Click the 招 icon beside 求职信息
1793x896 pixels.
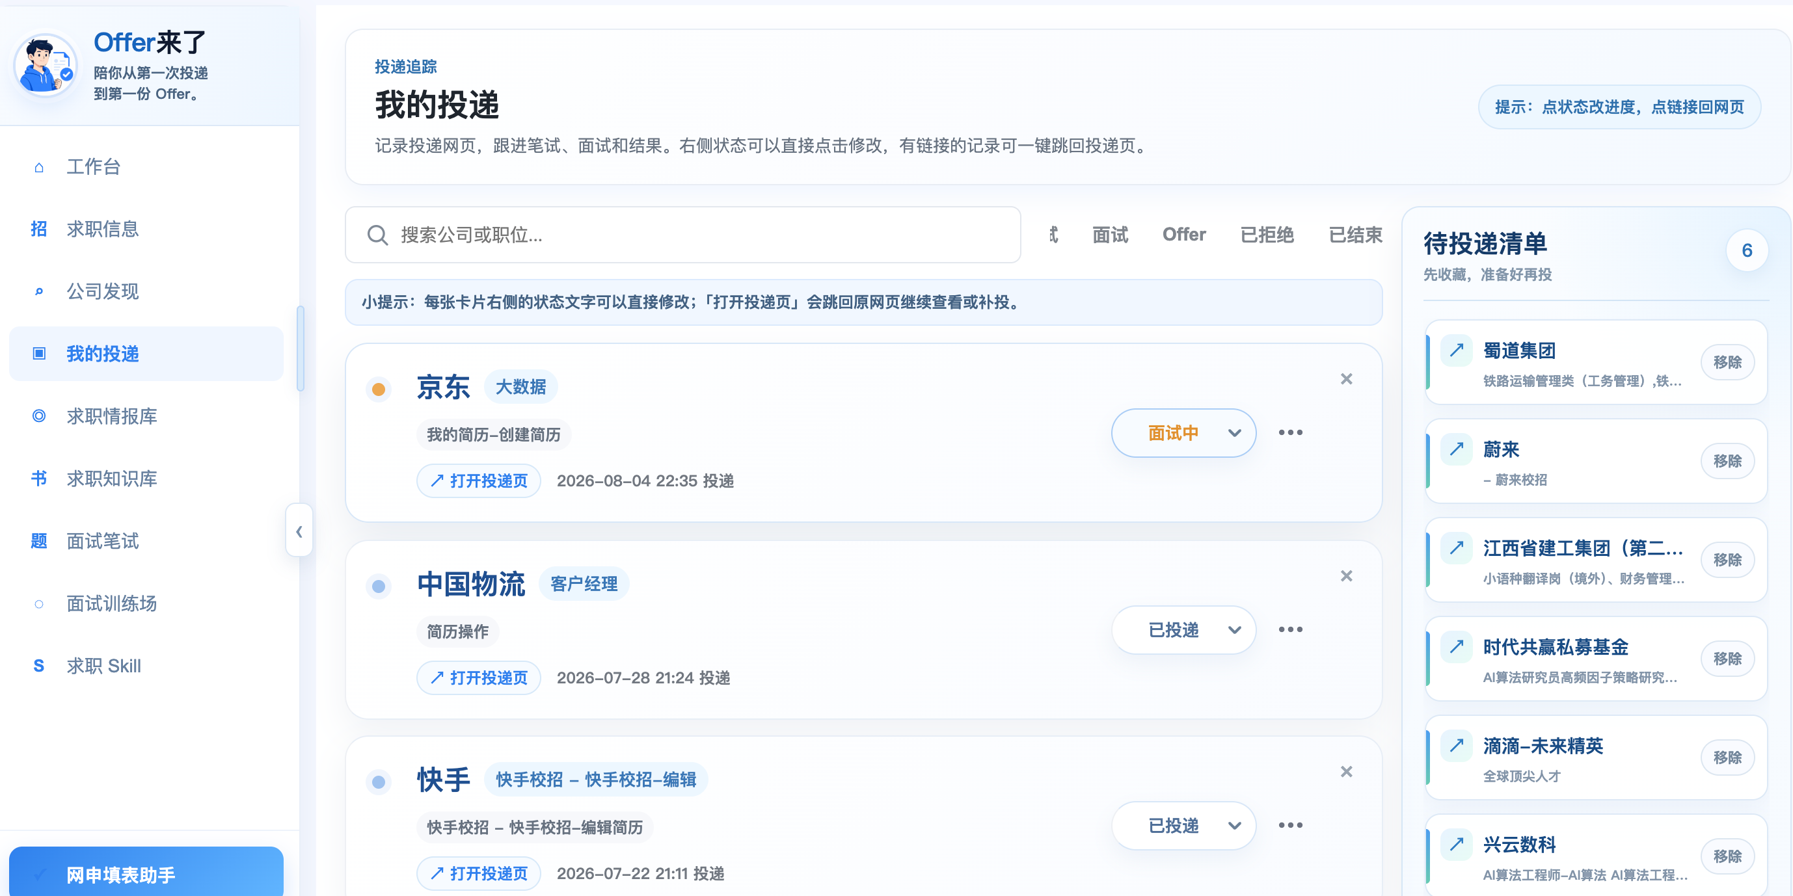click(x=39, y=229)
